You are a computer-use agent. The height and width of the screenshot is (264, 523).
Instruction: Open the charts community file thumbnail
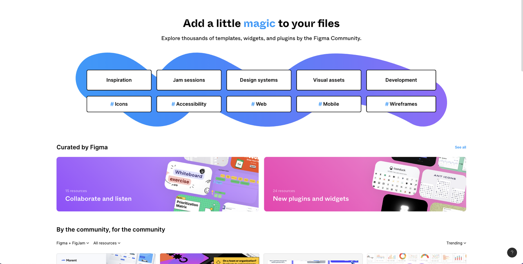(416, 259)
